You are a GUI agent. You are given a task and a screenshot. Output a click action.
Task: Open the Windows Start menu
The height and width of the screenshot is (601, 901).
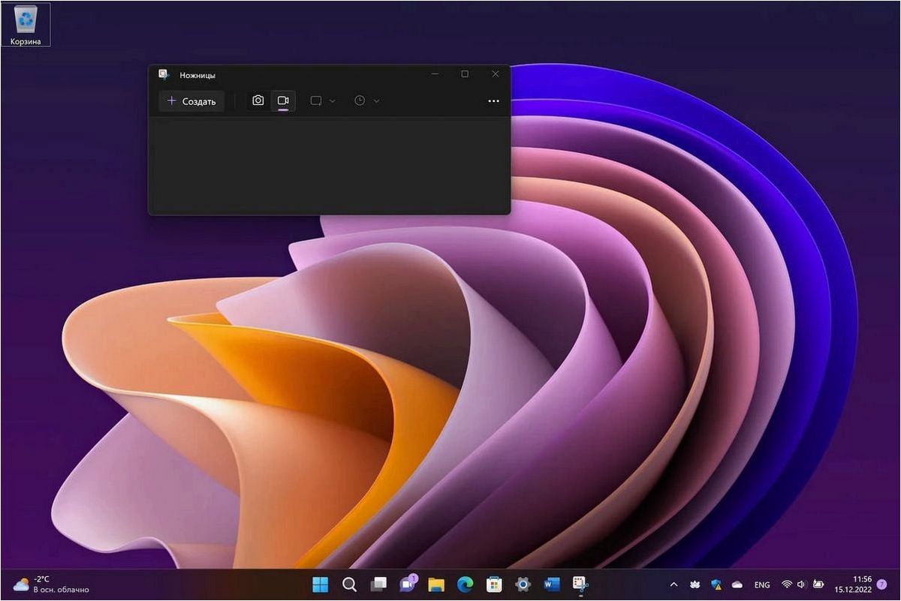321,584
